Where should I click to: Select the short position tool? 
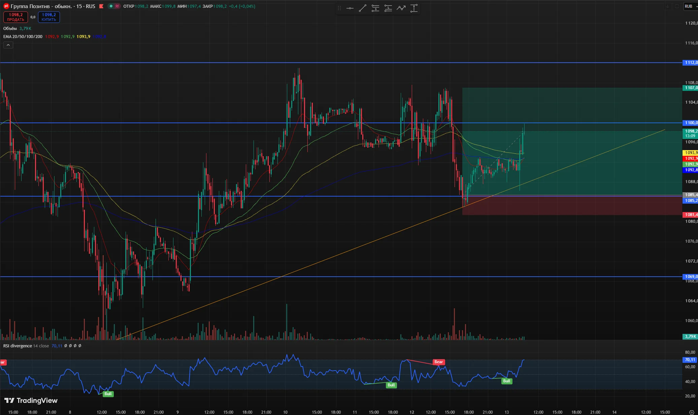(x=375, y=8)
